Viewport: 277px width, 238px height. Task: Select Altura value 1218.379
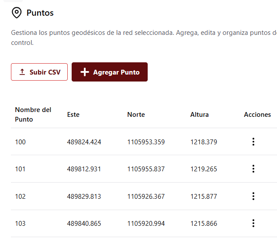(x=204, y=142)
